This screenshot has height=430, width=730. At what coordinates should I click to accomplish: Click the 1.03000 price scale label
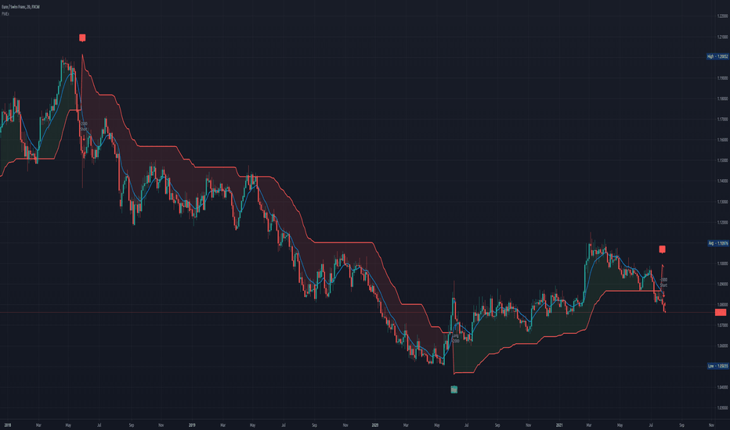(x=722, y=408)
